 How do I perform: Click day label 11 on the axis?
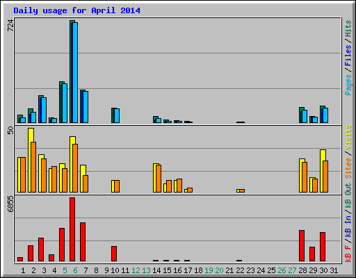125,270
